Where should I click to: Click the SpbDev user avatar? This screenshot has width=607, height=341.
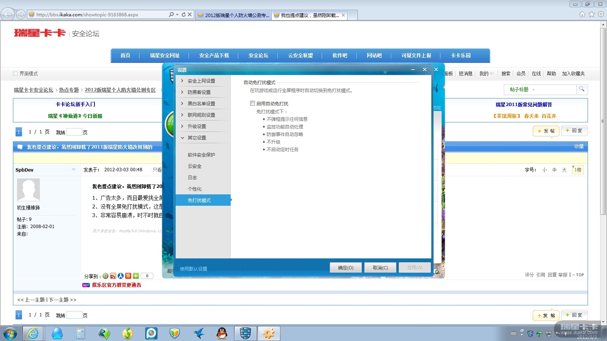pos(28,190)
